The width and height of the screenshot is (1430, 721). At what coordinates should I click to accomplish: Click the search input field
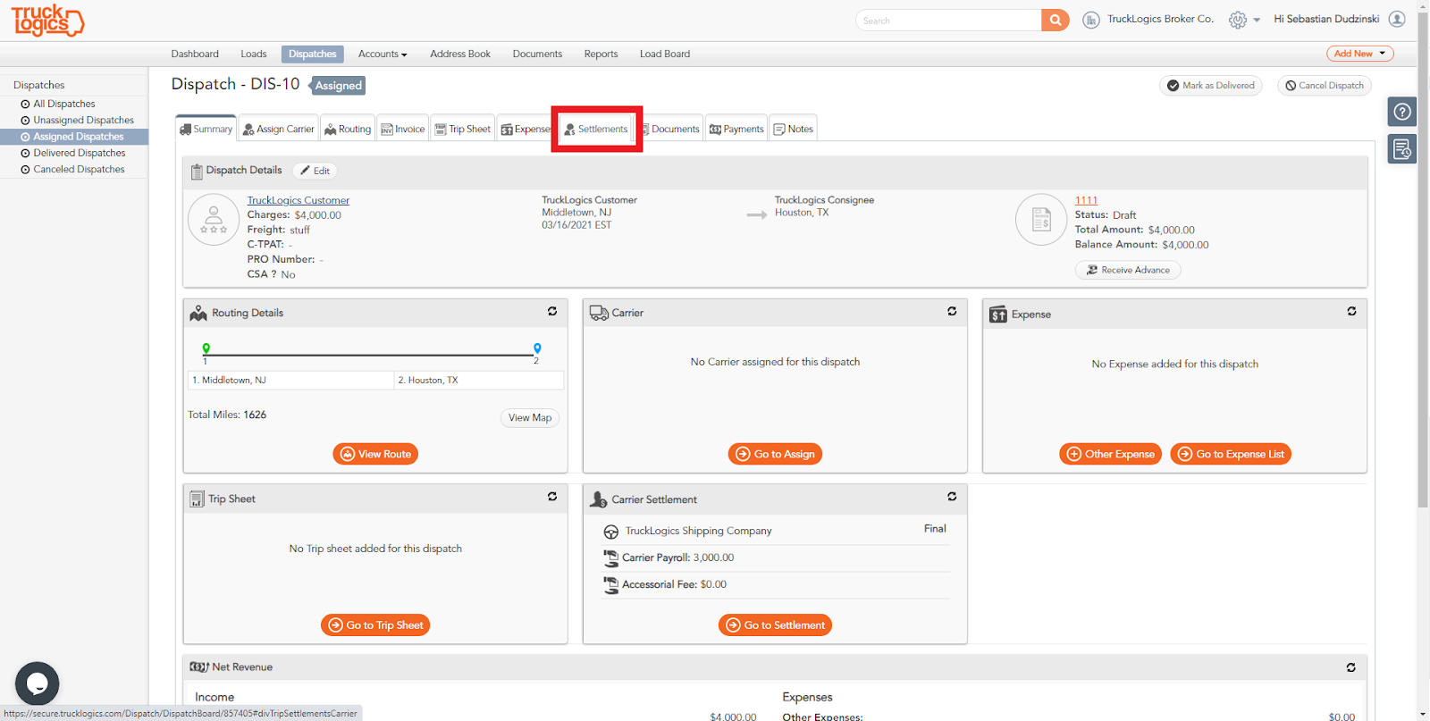pos(948,21)
